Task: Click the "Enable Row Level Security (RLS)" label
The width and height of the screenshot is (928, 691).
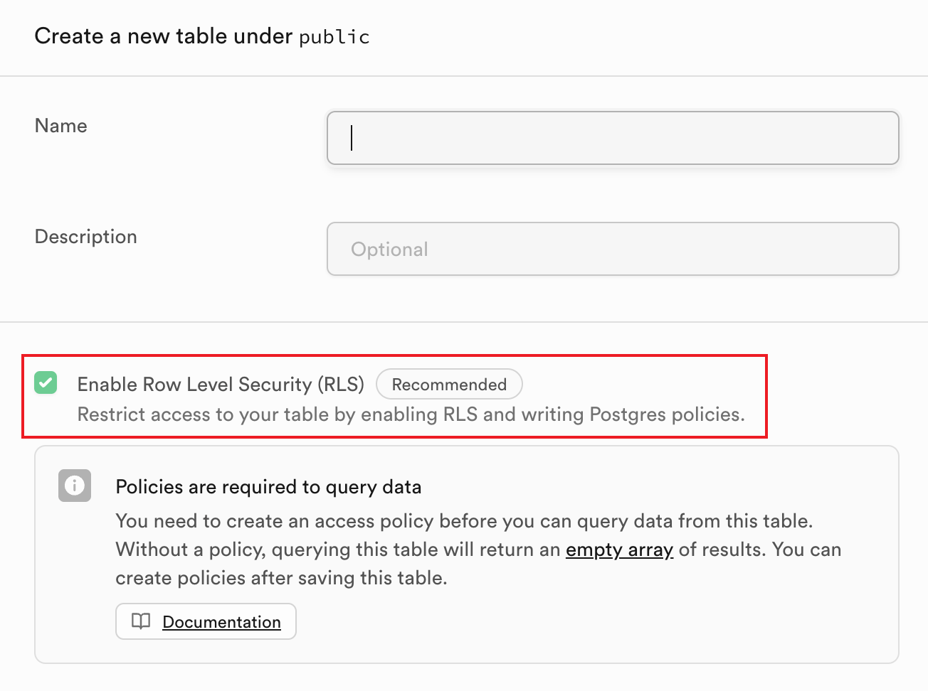Action: (x=221, y=385)
